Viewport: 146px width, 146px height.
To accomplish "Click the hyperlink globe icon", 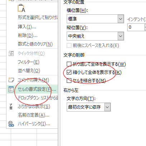I will (11, 124).
